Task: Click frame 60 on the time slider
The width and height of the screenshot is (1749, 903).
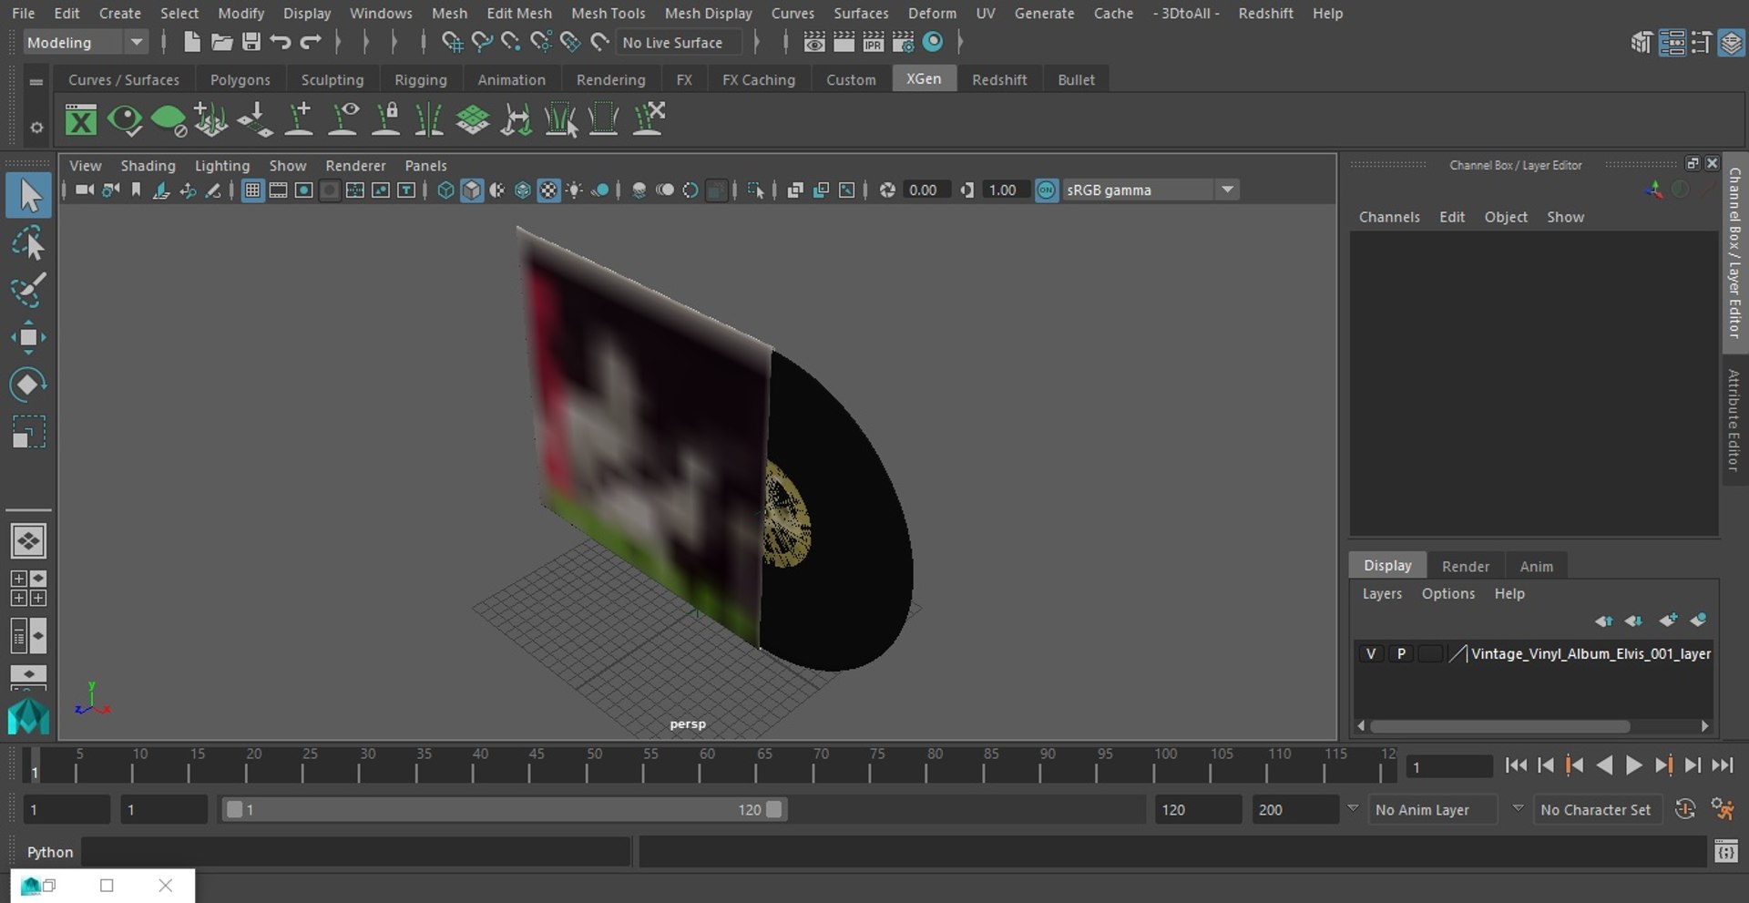Action: (701, 765)
